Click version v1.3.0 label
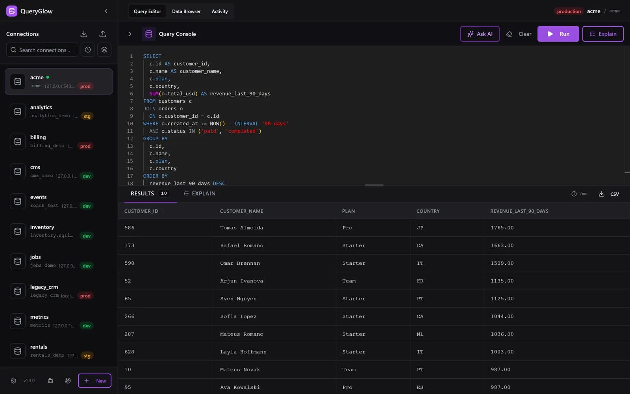The width and height of the screenshot is (630, 394). point(29,381)
